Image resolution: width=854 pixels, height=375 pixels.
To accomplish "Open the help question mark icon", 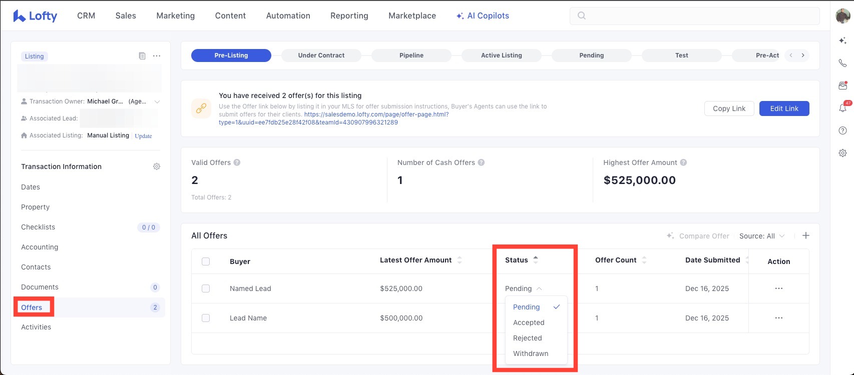I will pyautogui.click(x=842, y=130).
